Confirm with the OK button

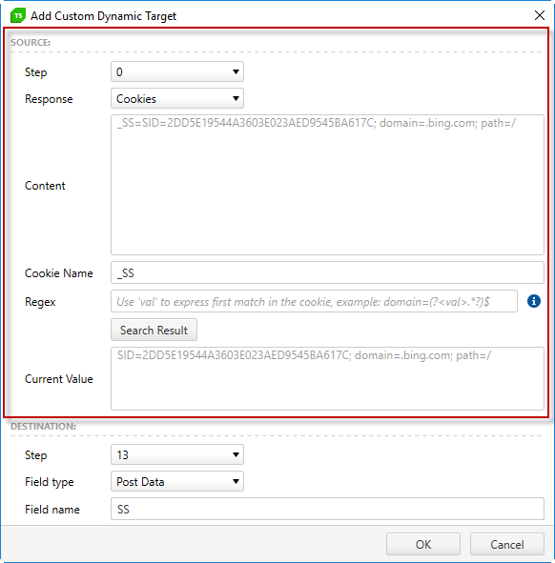tap(423, 544)
